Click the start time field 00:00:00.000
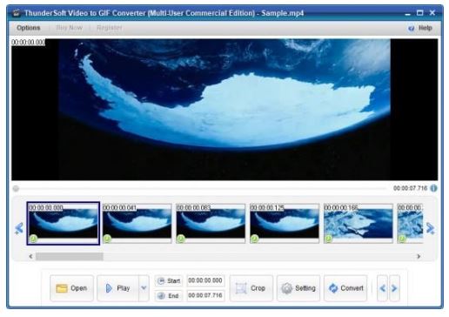 click(205, 280)
